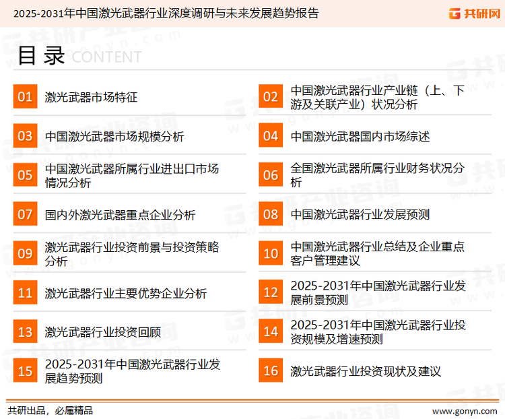
Task: Click the 共研出品，必属精品 footer text
Action: coord(50,411)
